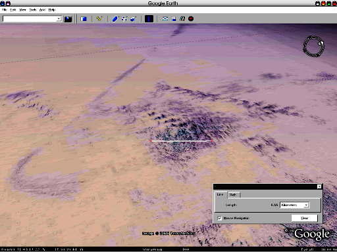
Task: Close the ruler dialog window
Action: 319,186
